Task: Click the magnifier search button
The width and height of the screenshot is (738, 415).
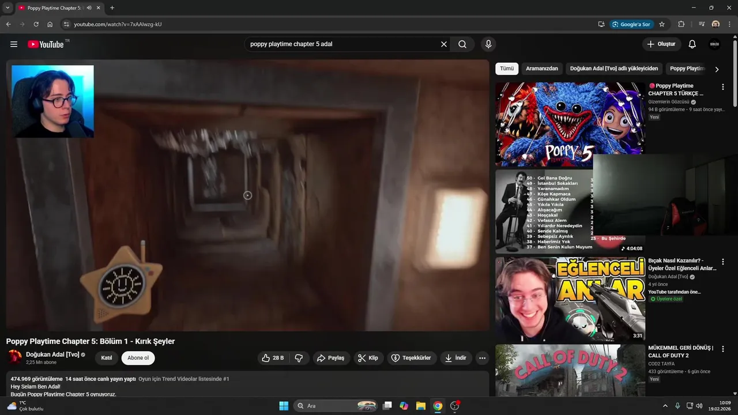Action: pos(462,44)
